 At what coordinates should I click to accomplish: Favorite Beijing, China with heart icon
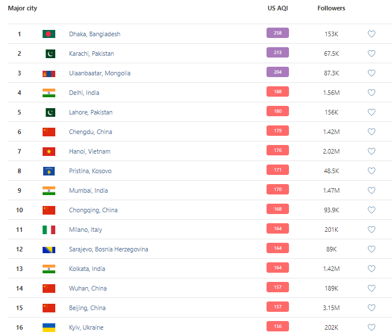371,308
